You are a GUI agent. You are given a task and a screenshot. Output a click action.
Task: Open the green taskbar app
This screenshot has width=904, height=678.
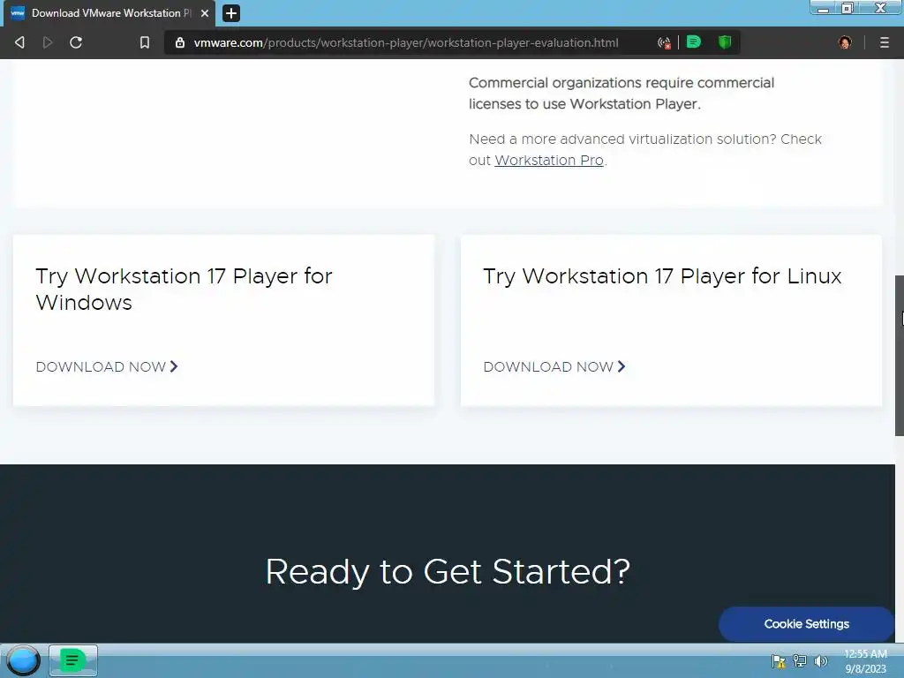tap(72, 660)
